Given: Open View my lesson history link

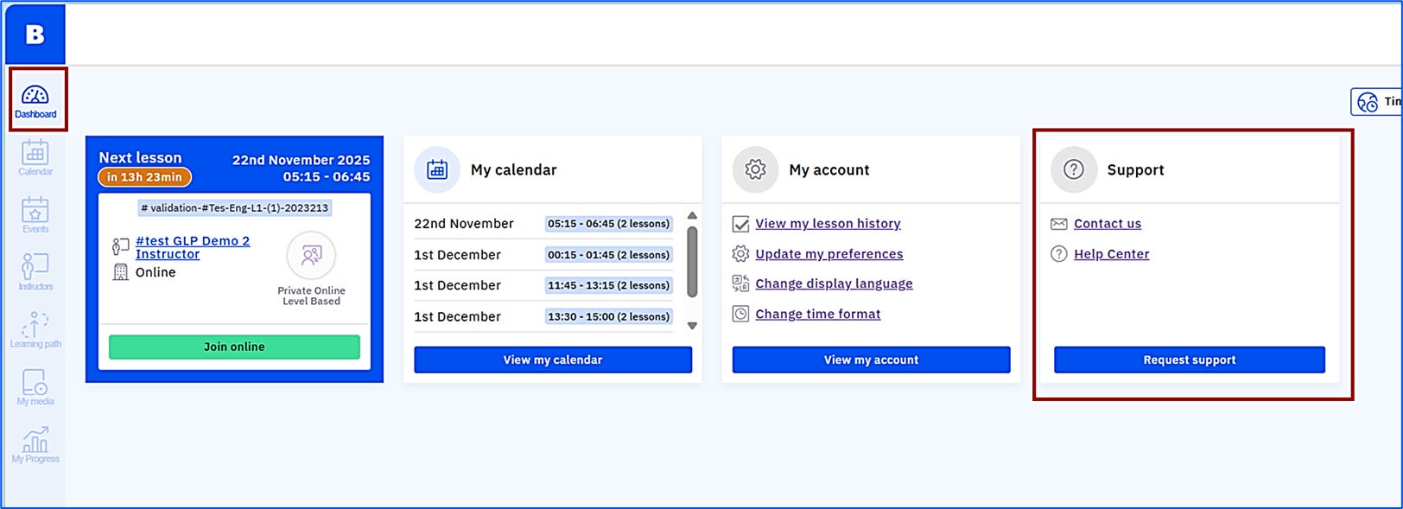Looking at the screenshot, I should tap(828, 224).
